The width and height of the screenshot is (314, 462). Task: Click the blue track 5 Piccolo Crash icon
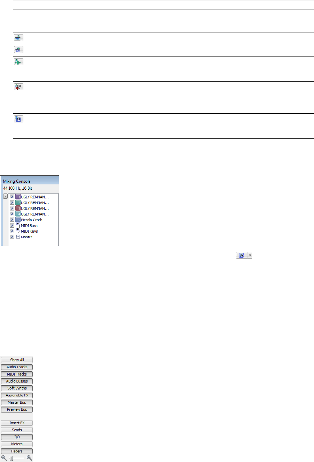pos(18,220)
